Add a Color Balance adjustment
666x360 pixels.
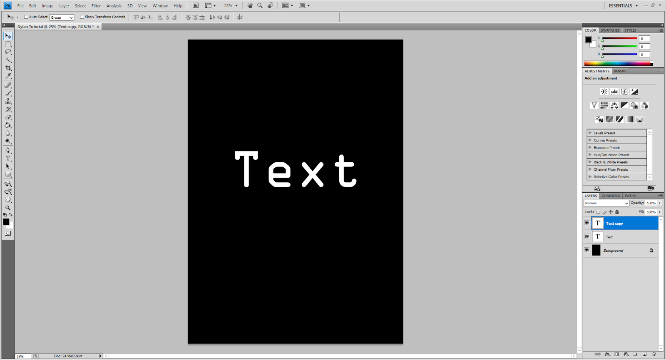[x=614, y=106]
